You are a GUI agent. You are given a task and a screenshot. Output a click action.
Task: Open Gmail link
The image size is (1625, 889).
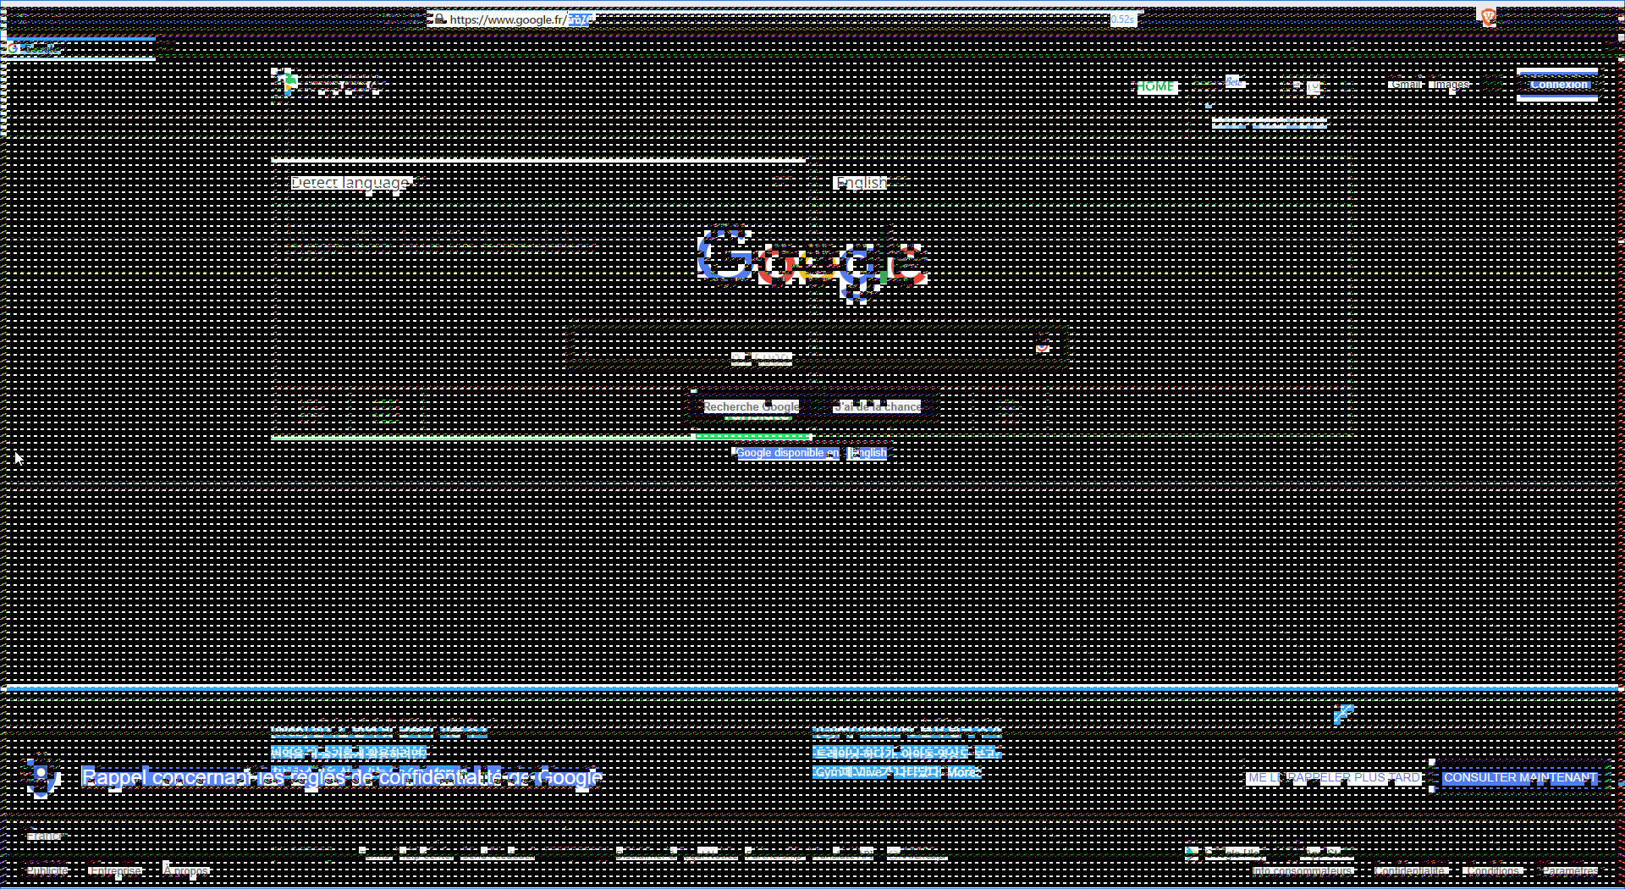[x=1407, y=85]
